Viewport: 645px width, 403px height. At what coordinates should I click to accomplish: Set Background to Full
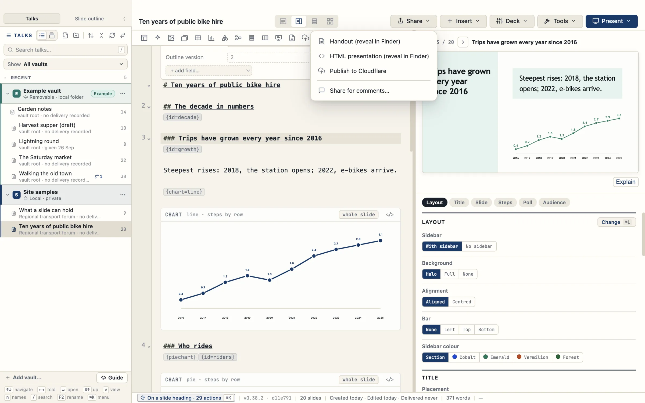click(x=449, y=274)
